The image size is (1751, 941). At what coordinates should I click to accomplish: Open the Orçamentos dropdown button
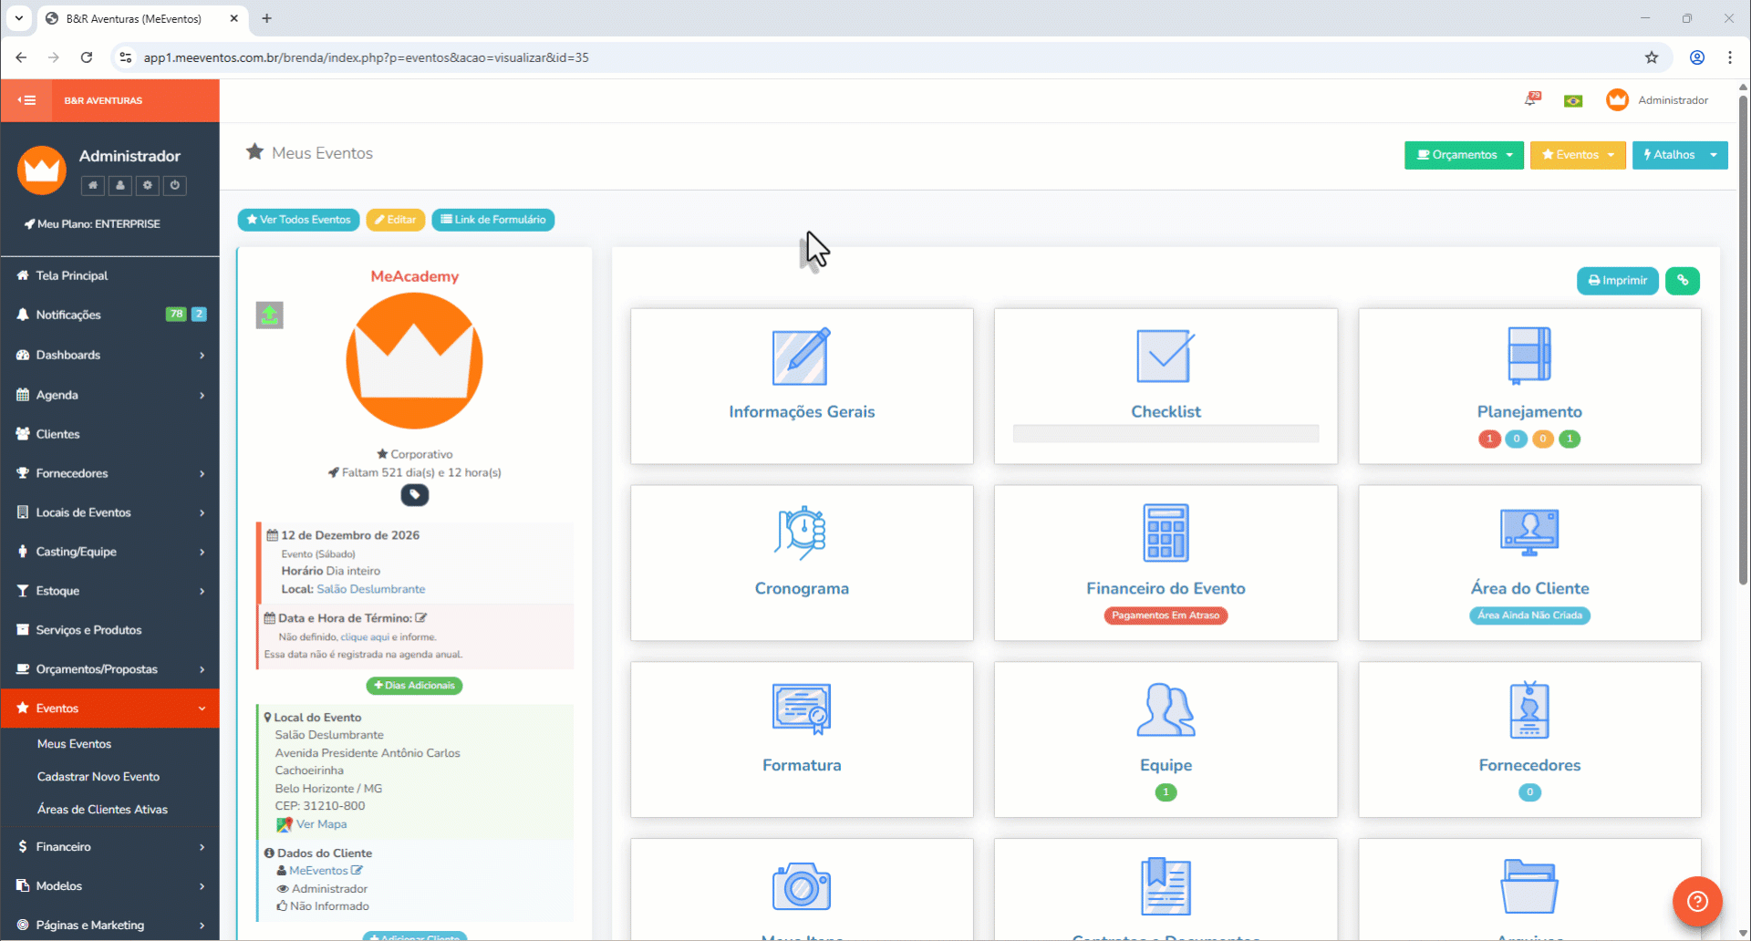[1464, 155]
